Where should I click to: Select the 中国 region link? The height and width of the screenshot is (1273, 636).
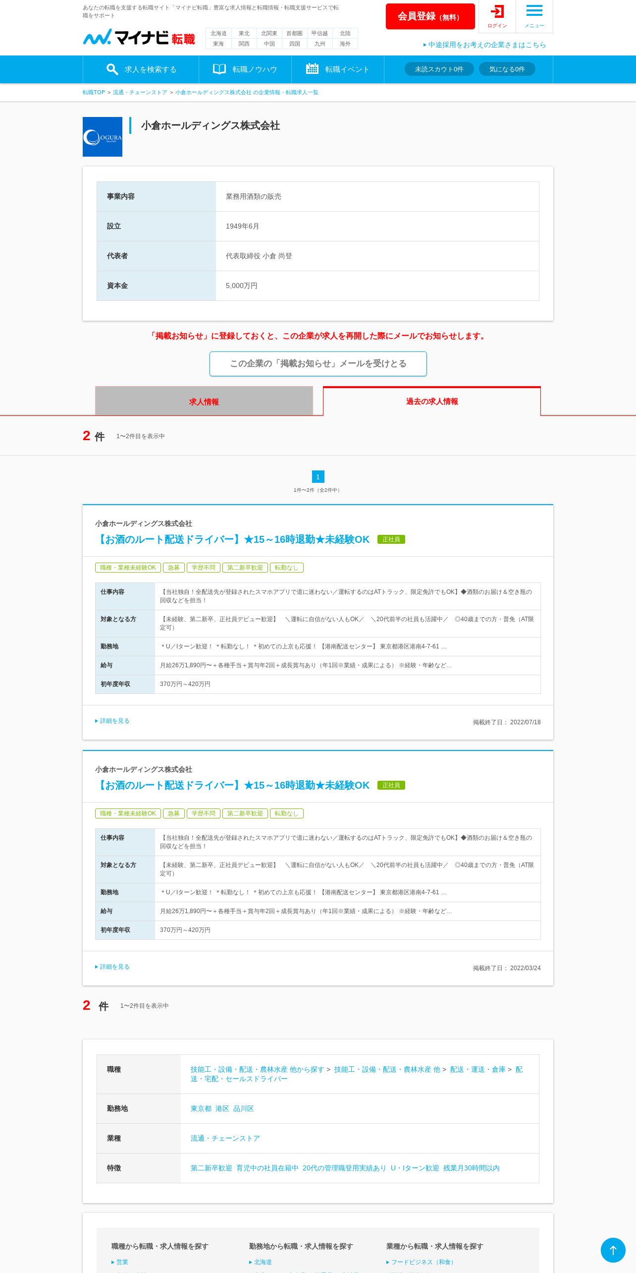coord(269,44)
